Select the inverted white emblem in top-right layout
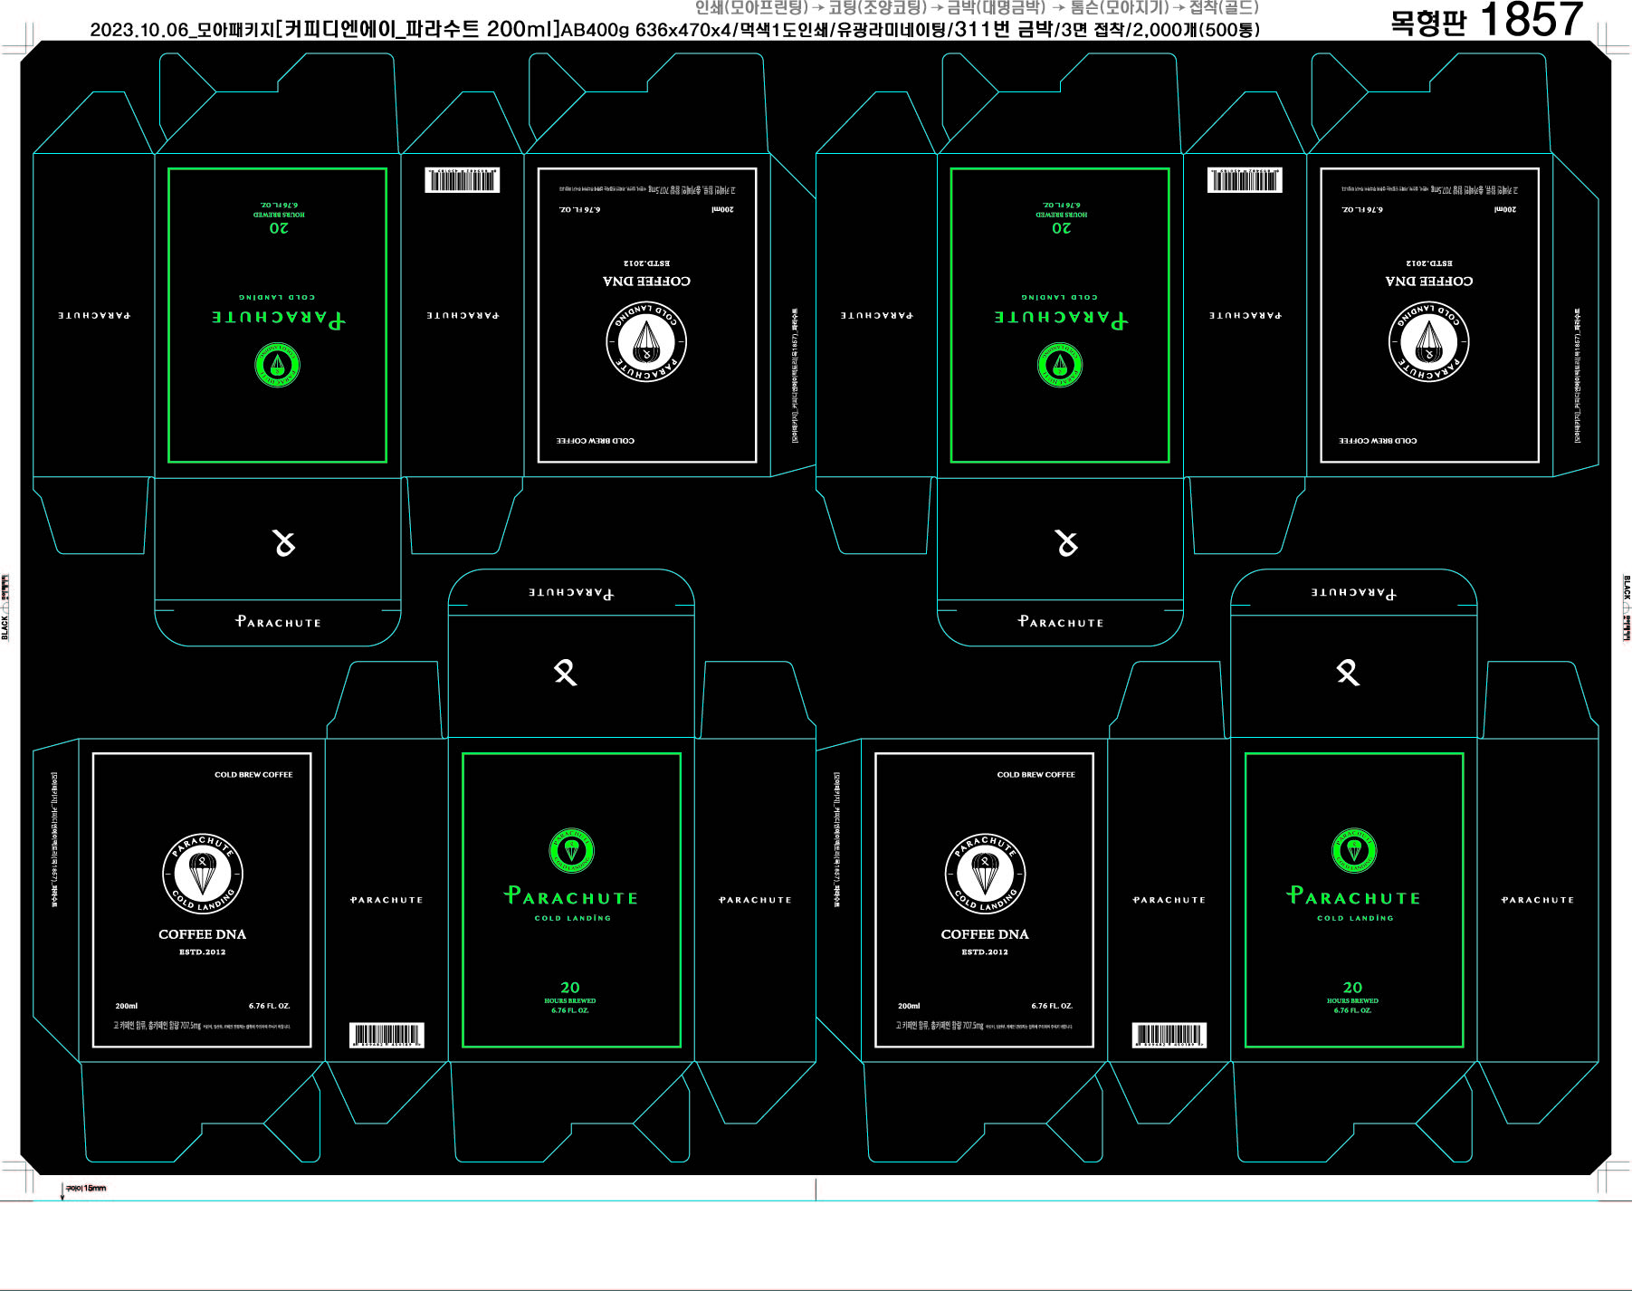The image size is (1632, 1291). (1428, 341)
